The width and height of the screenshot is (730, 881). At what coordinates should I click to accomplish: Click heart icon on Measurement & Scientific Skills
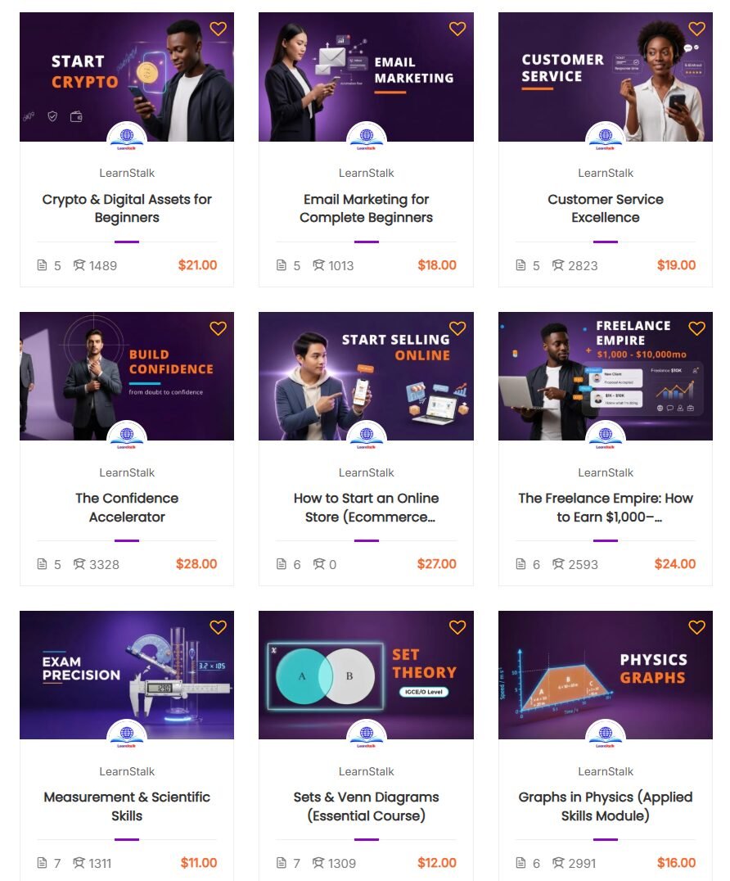click(x=218, y=627)
